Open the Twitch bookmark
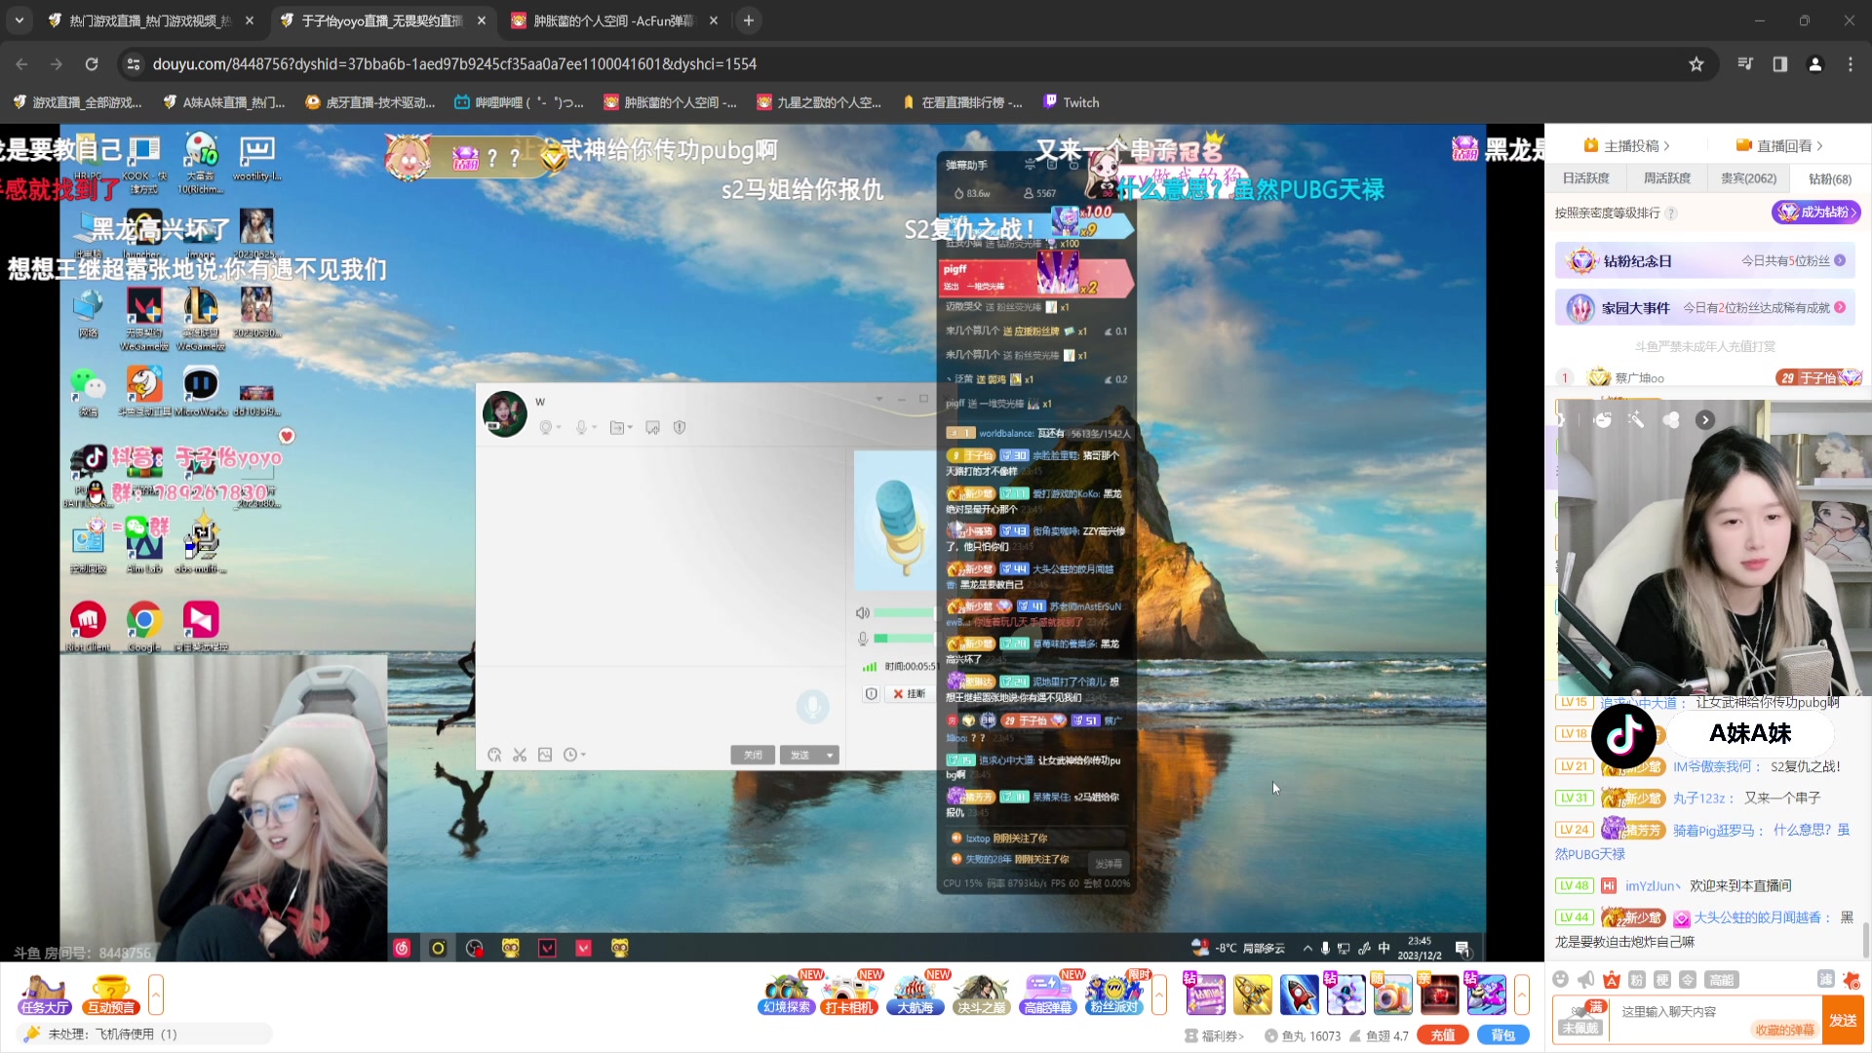 tap(1072, 102)
